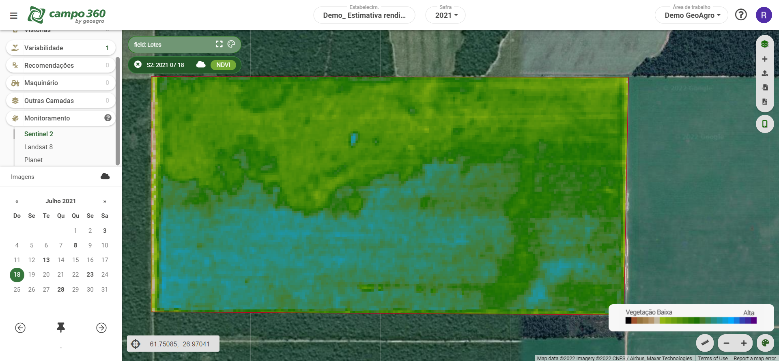Activate the ruler measure tool
Screen dimensions: 779x361
[x=705, y=343]
